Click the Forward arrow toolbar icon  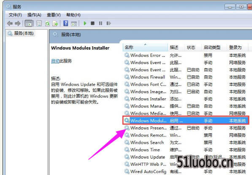pos(18,24)
